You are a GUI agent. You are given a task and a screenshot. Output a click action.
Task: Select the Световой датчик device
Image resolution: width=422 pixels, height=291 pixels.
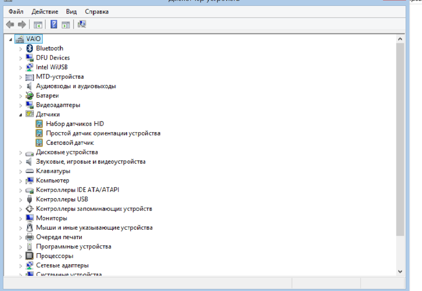70,143
